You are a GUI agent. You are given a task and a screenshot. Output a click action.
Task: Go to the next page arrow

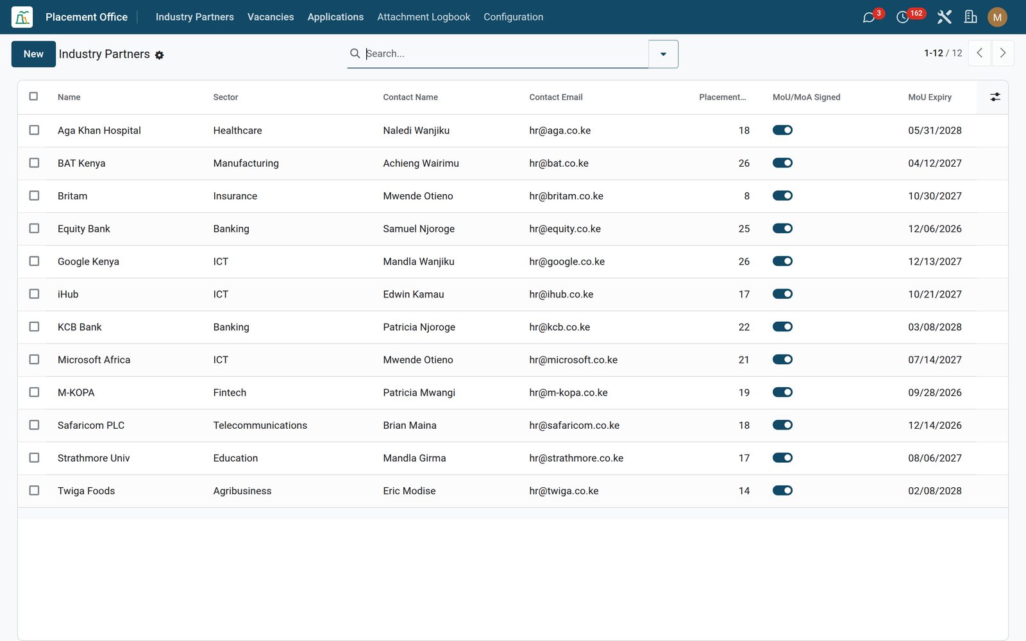coord(1003,53)
